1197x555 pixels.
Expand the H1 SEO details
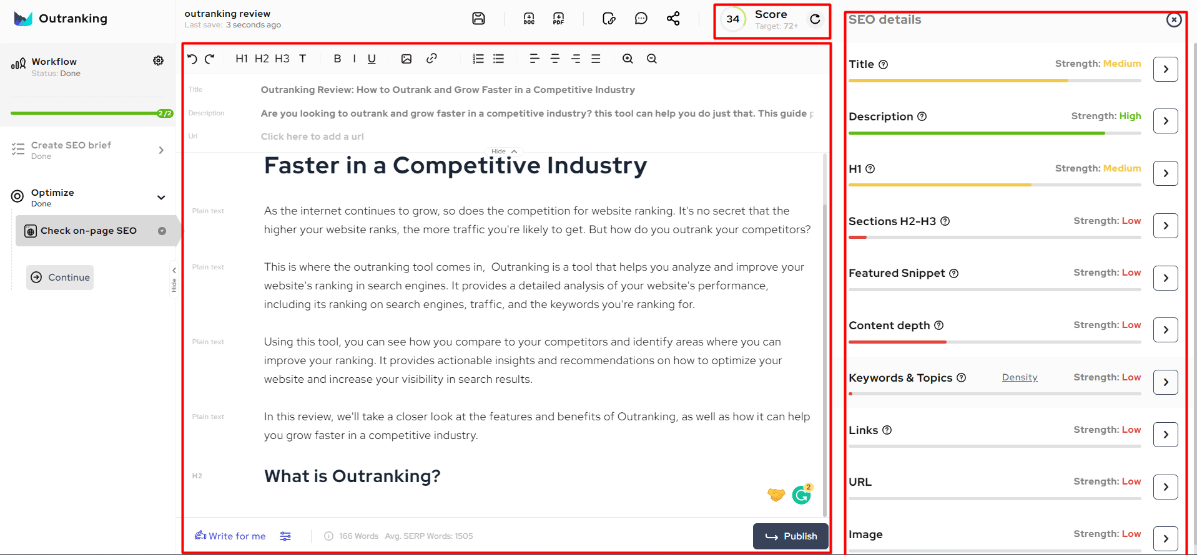coord(1166,173)
